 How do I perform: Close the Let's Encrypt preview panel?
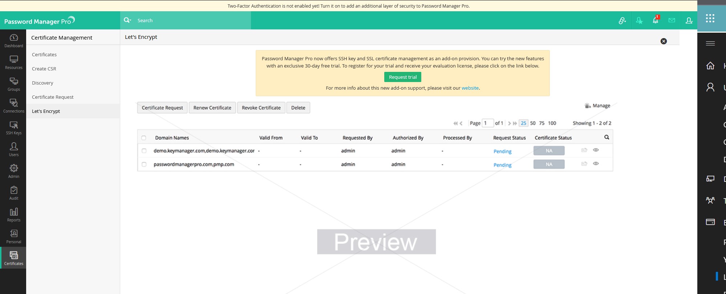click(x=664, y=41)
